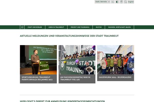Open the Kultur menu item

[x=99, y=27]
